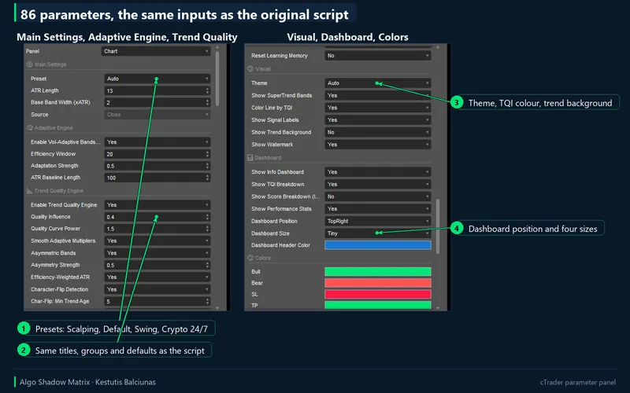Screen dimensions: 630x393
Task: Click the left panel vertical scrollbar thumb
Action: (217, 79)
